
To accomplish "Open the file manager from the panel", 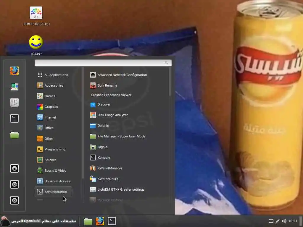I will 88,221.
